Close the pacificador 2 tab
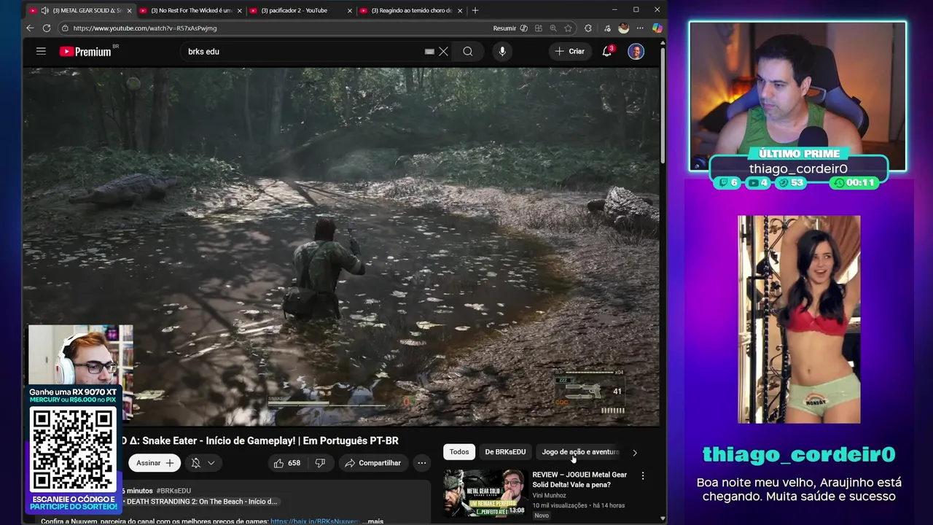The height and width of the screenshot is (525, 933). (350, 10)
